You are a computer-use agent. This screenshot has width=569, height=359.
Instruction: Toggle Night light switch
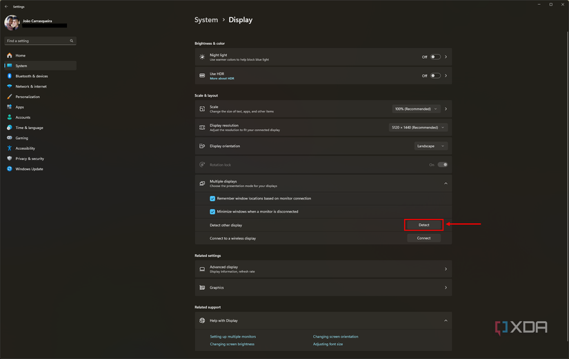(435, 57)
